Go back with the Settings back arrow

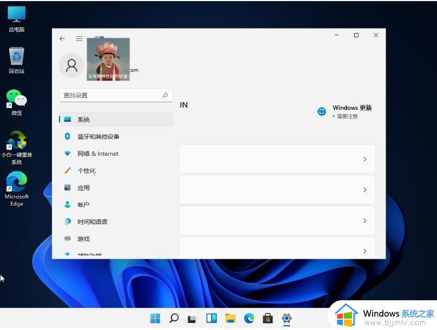(x=62, y=38)
